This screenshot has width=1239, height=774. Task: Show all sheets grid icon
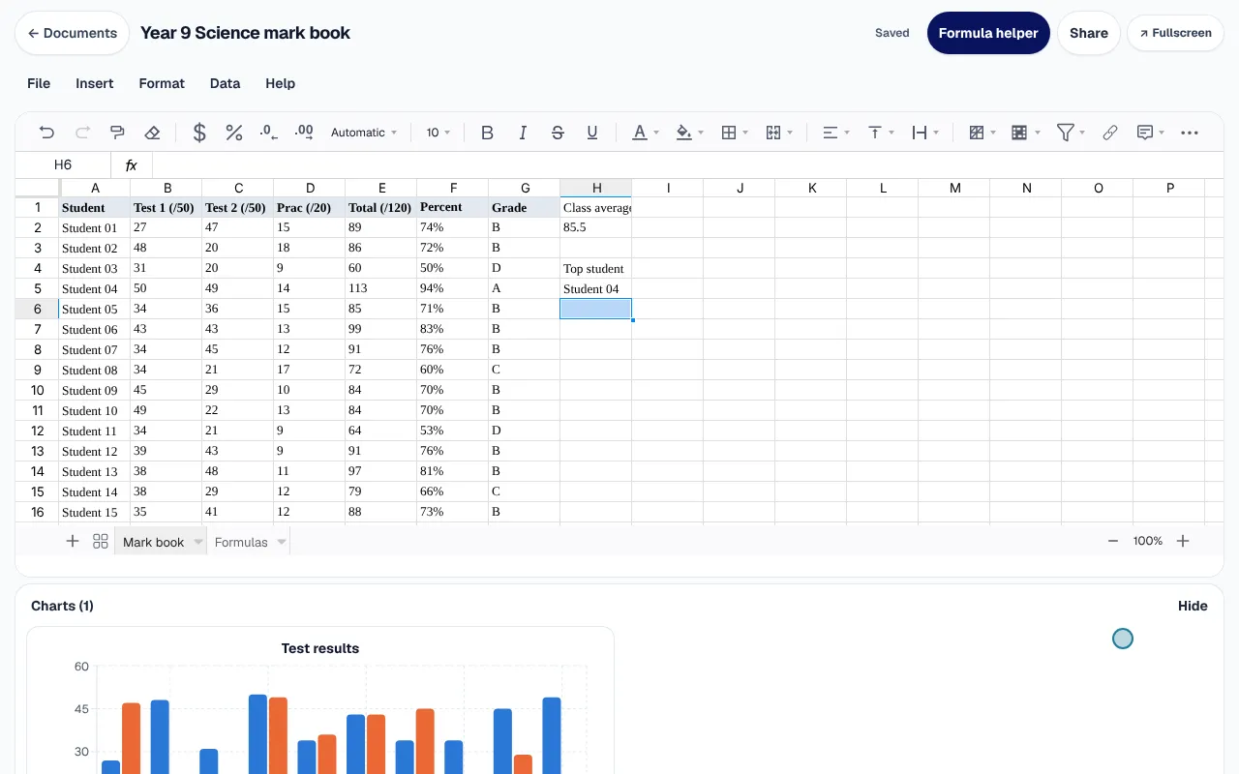coord(101,542)
